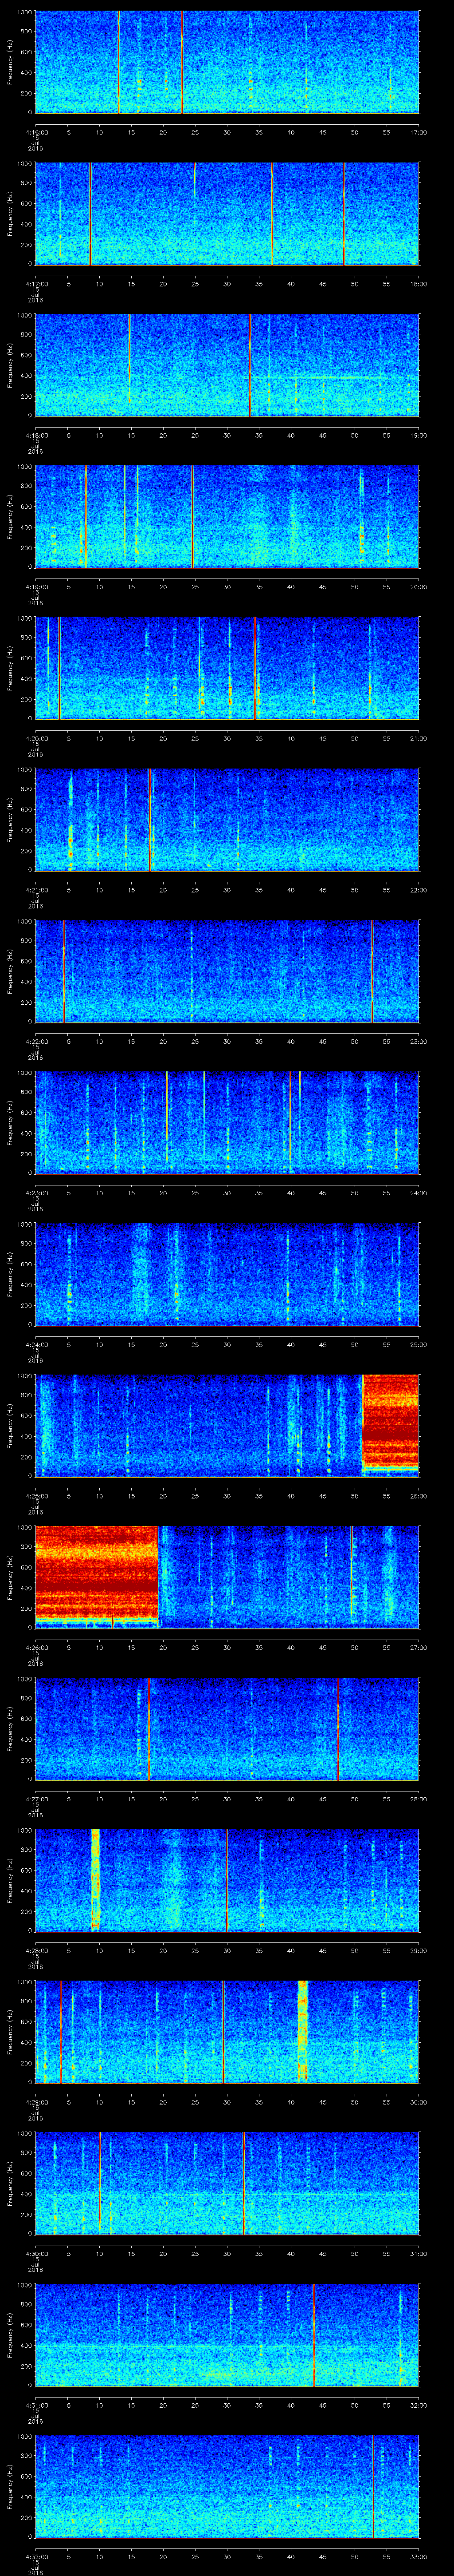The image size is (454, 2576).
Task: Click the '33:00' end-time label
Action: point(418,2556)
